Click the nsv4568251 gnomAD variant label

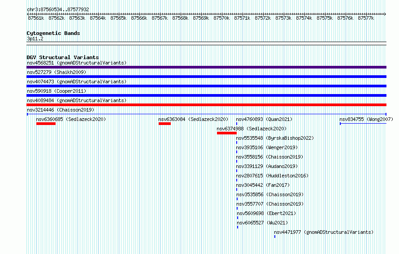[x=77, y=63]
